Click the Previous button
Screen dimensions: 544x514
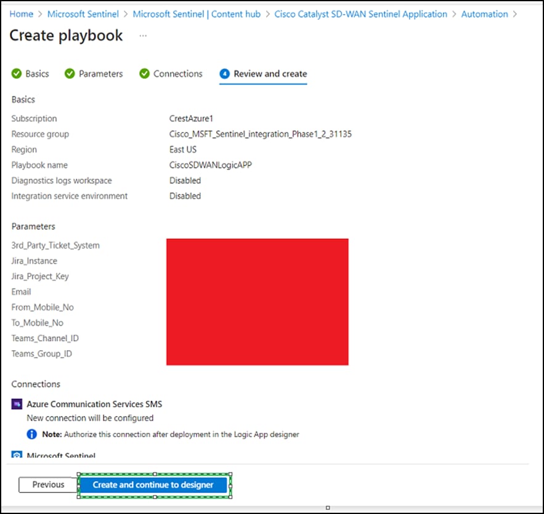pos(48,484)
